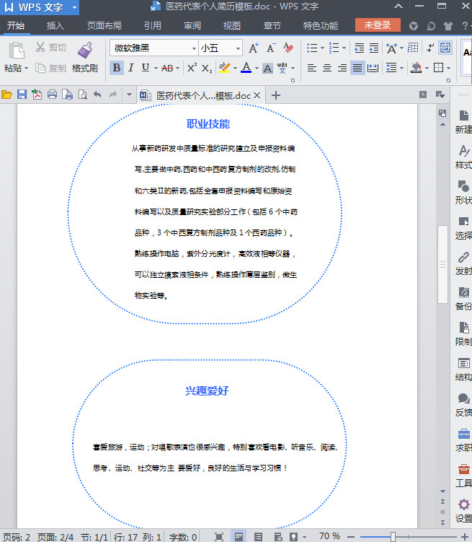
Task: Expand numbered list options arrow
Action: pos(344,48)
